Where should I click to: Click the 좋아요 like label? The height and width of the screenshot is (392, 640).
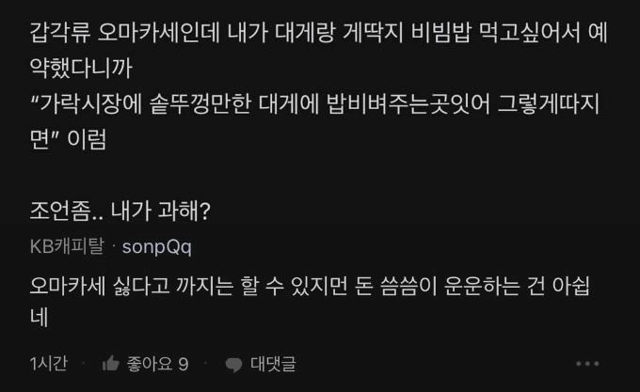click(150, 364)
